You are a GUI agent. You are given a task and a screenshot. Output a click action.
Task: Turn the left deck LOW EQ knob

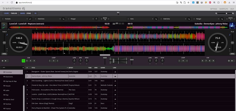[74, 61]
